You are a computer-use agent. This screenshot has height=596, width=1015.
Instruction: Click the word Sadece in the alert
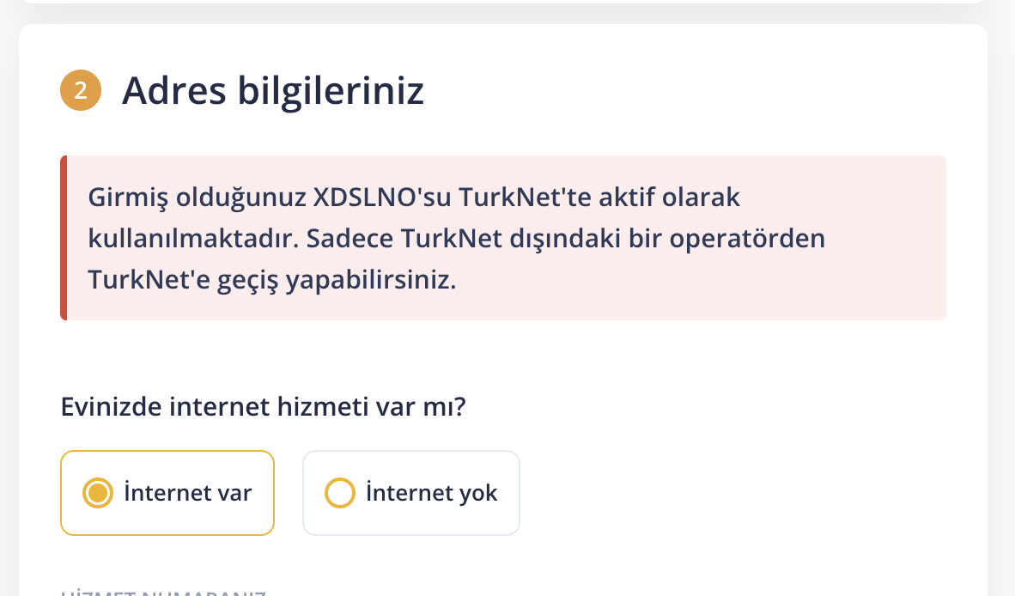348,239
